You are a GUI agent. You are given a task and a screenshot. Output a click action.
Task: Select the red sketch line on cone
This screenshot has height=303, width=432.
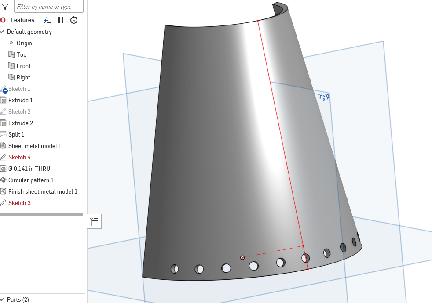(283, 145)
